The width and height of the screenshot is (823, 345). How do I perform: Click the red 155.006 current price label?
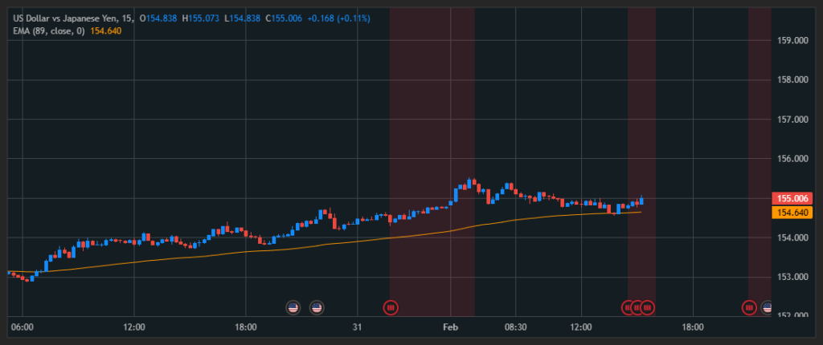click(792, 198)
